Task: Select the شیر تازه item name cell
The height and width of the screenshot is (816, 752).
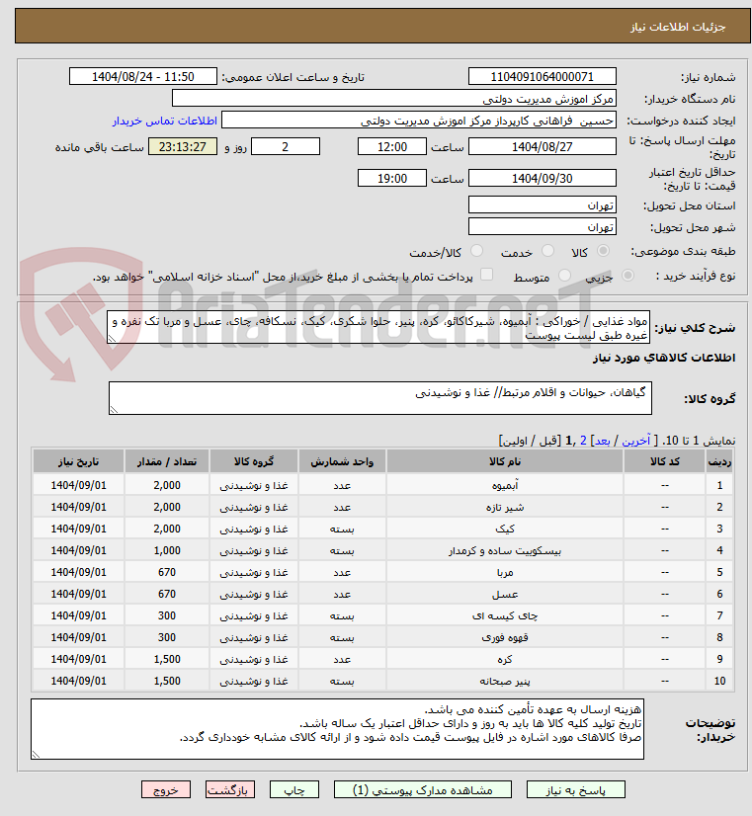Action: click(505, 507)
